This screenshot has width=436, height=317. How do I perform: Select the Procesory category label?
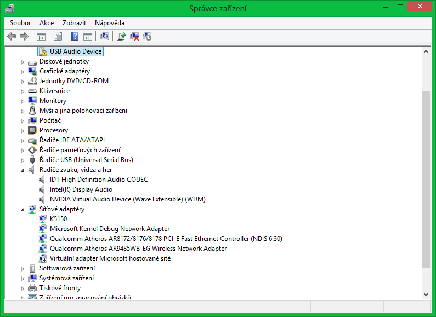(x=54, y=130)
